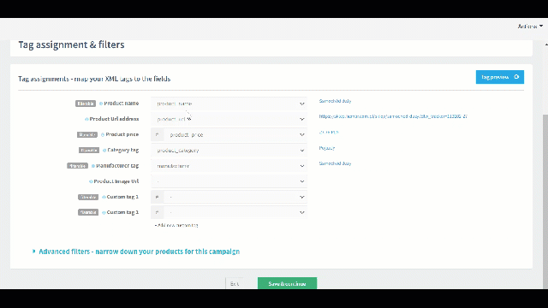Click info icon beside Product Url address
The width and height of the screenshot is (548, 308).
click(x=86, y=119)
